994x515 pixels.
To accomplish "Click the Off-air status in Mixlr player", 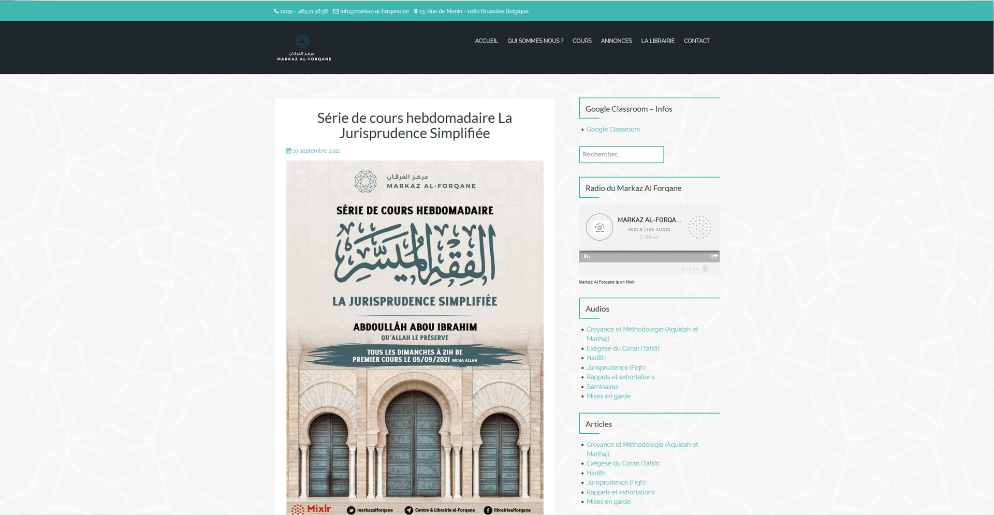I will pos(649,238).
